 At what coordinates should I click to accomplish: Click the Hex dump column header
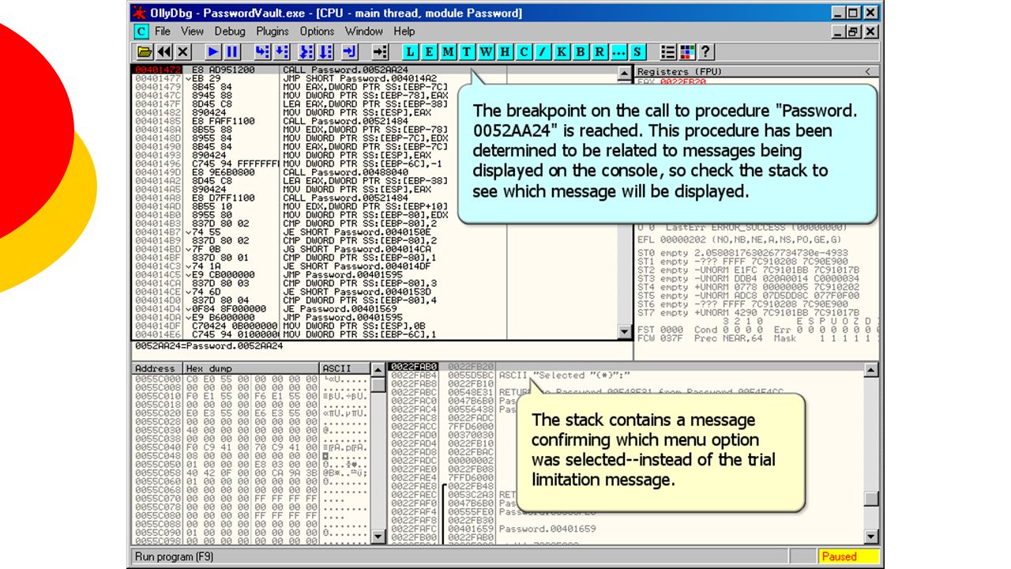point(251,368)
